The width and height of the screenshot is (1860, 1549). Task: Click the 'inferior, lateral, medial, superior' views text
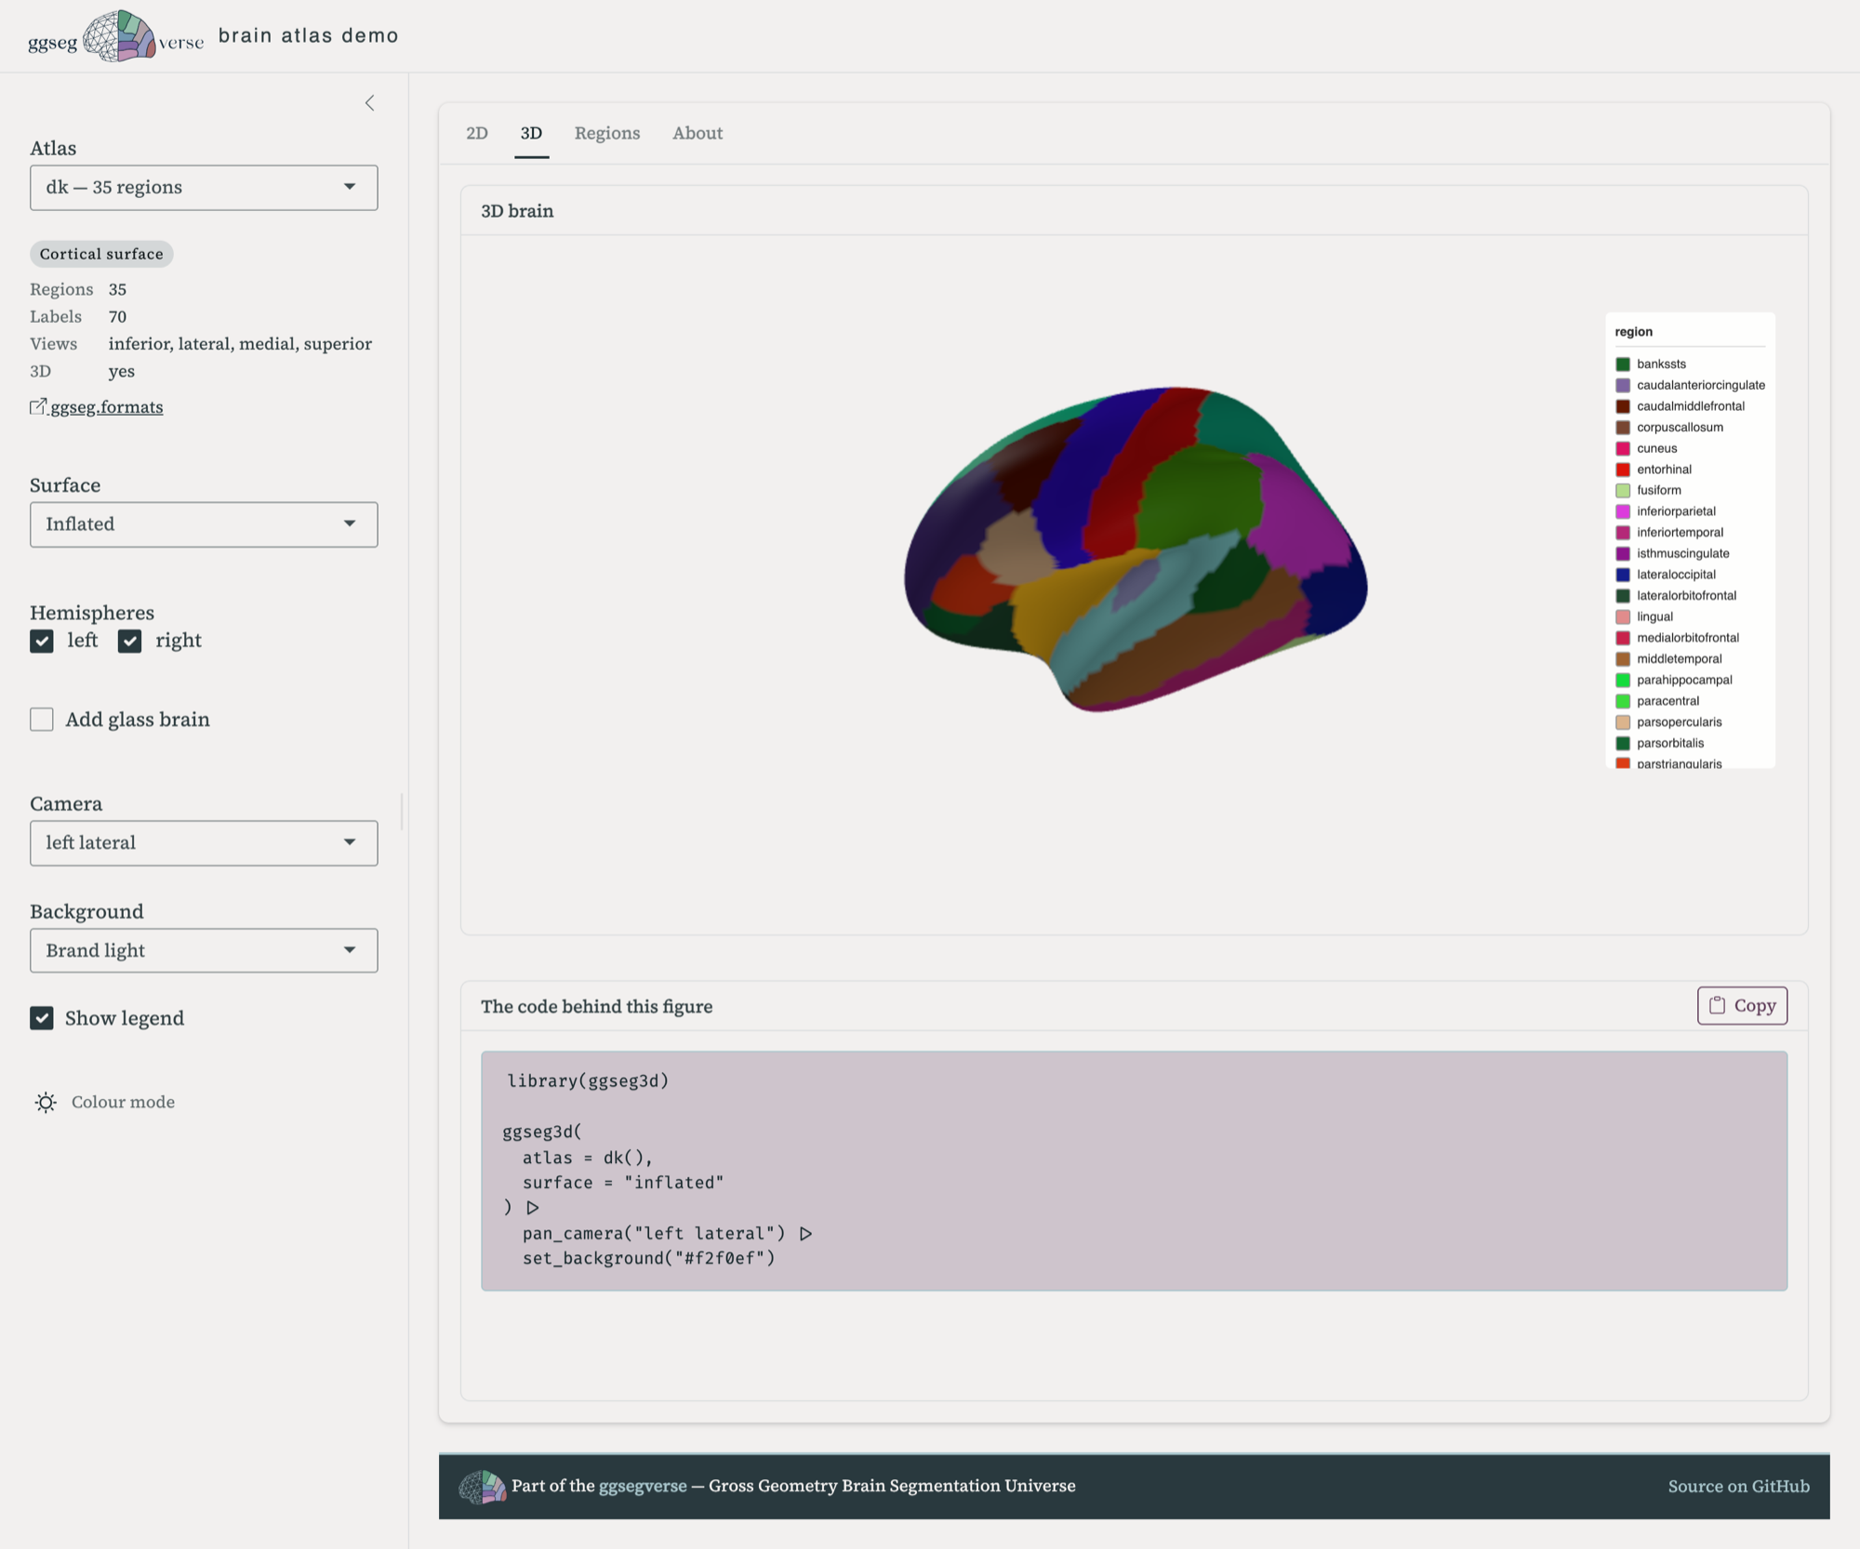240,344
